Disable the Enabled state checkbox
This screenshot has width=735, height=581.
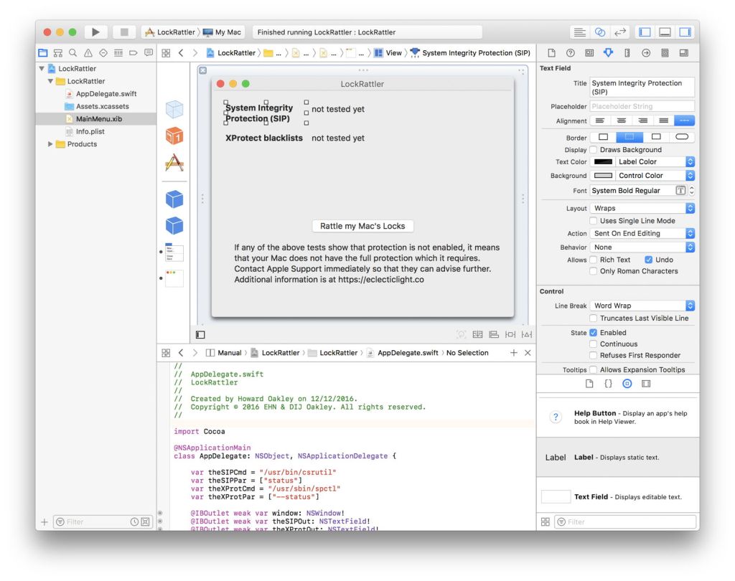pyautogui.click(x=593, y=333)
